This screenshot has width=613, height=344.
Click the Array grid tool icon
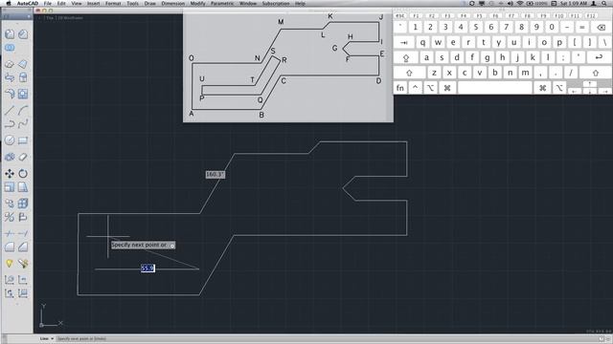click(23, 204)
